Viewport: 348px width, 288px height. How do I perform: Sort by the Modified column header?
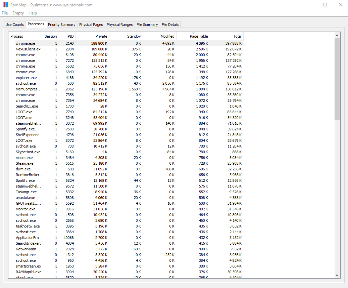160,36
